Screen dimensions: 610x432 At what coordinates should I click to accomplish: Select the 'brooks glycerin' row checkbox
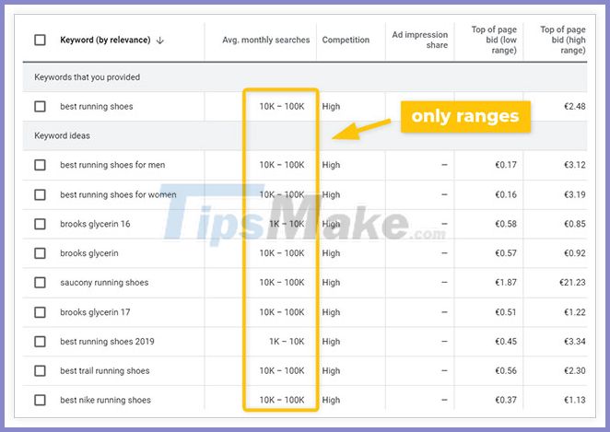(40, 253)
